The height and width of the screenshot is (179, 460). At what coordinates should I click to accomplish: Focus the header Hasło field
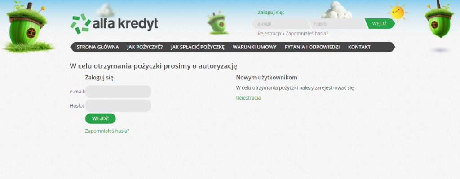pyautogui.click(x=337, y=24)
